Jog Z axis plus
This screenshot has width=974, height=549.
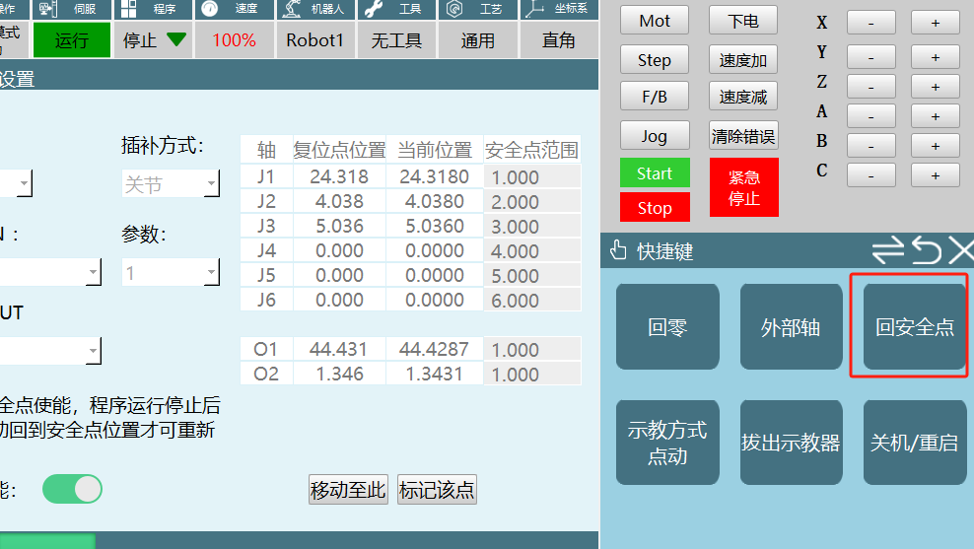point(936,87)
